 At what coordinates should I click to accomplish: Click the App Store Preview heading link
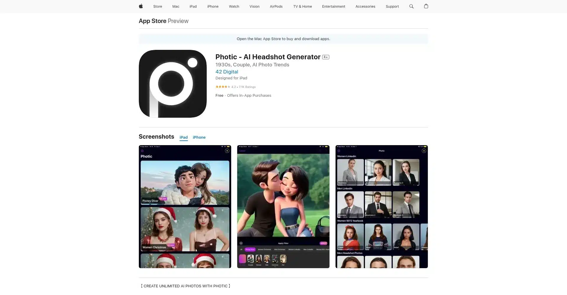click(x=152, y=21)
